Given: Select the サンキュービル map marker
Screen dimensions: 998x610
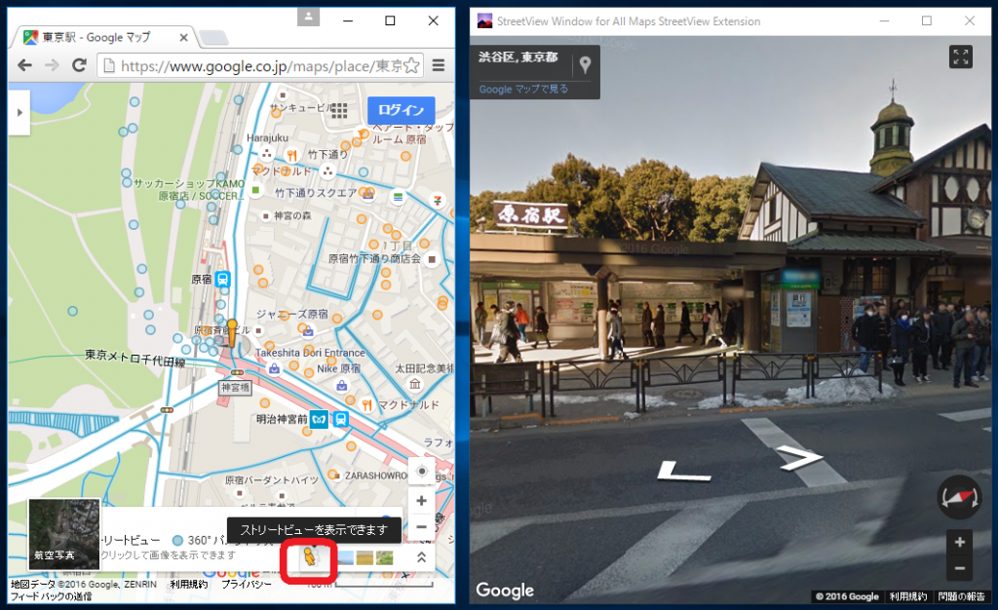Looking at the screenshot, I should 283,95.
